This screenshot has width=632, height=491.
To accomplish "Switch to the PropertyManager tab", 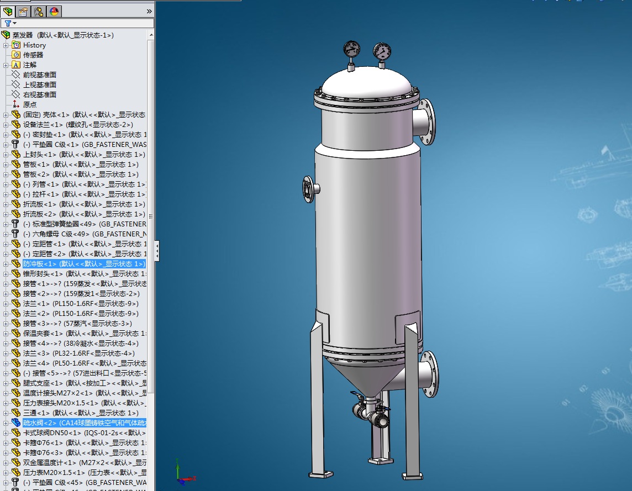I will [x=23, y=11].
